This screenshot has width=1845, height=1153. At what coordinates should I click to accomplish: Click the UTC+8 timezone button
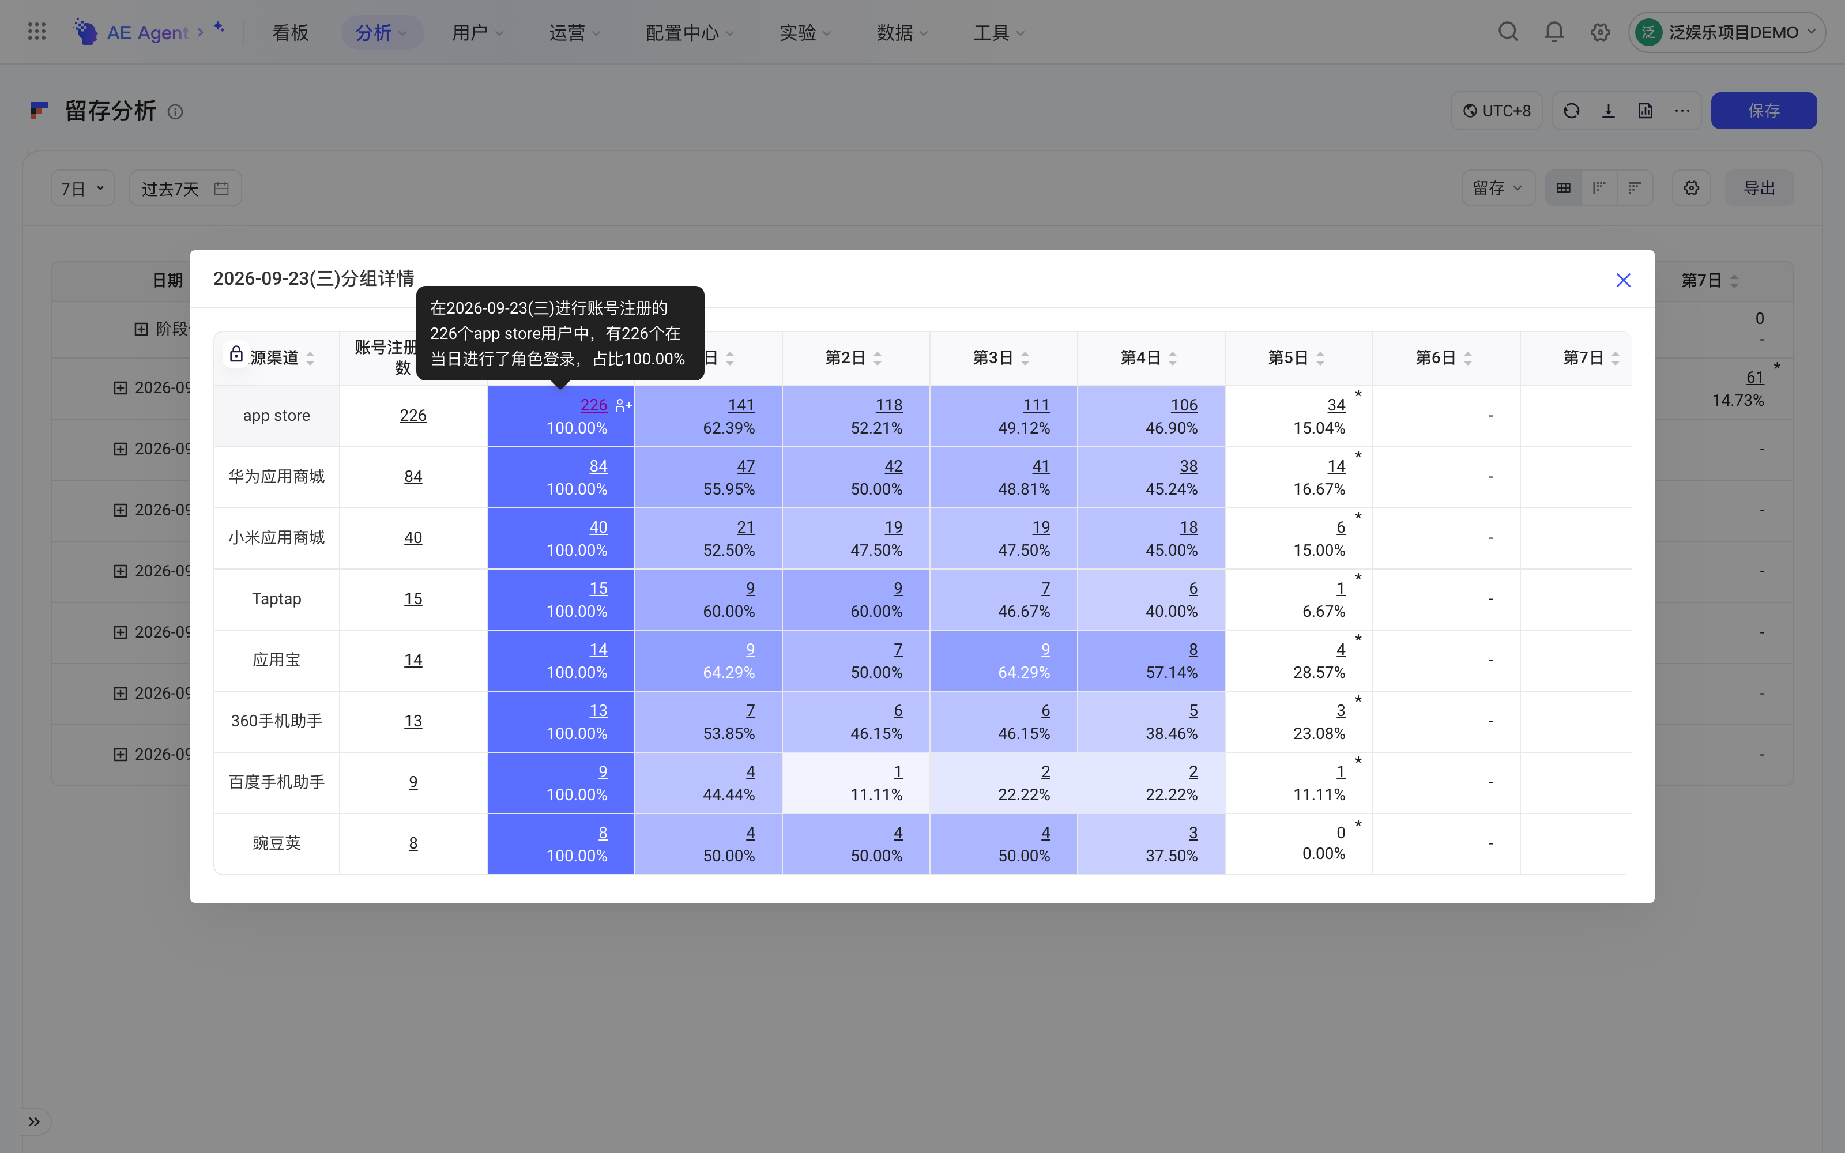[x=1497, y=111]
